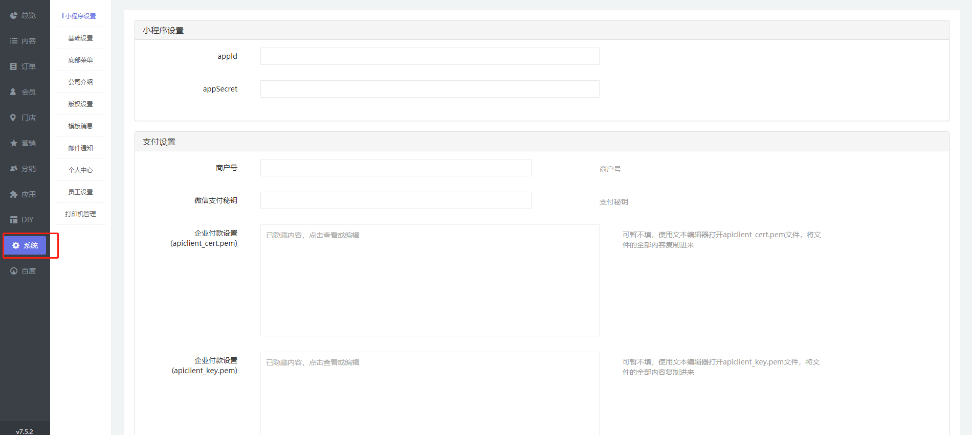Click the appSecret field label
This screenshot has height=435, width=972.
point(220,89)
